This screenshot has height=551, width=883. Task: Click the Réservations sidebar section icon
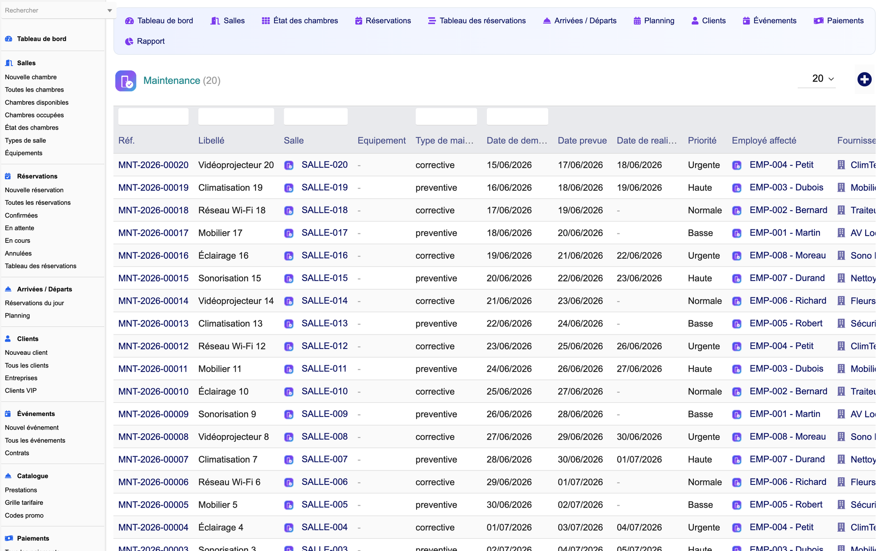coord(8,176)
